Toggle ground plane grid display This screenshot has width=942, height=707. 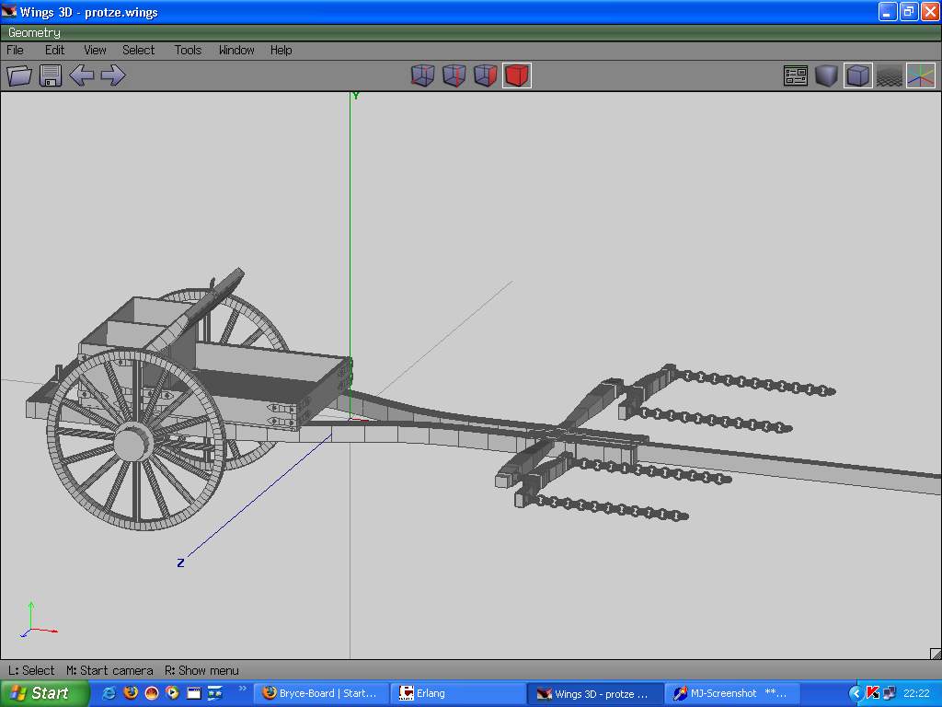(889, 75)
